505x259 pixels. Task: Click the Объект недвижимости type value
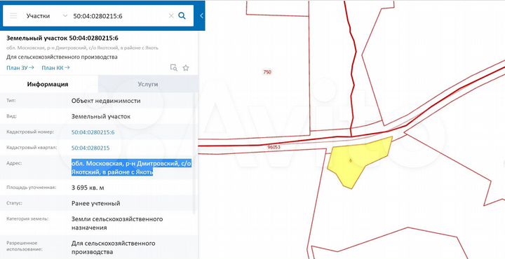(x=106, y=101)
